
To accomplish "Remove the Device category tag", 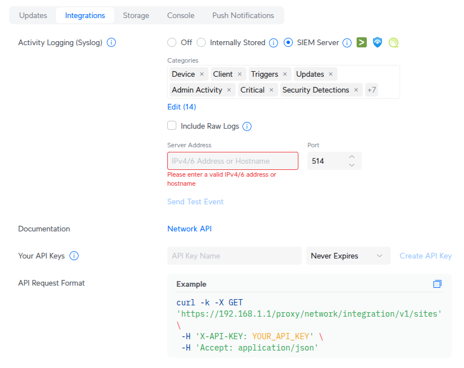I will [x=202, y=74].
